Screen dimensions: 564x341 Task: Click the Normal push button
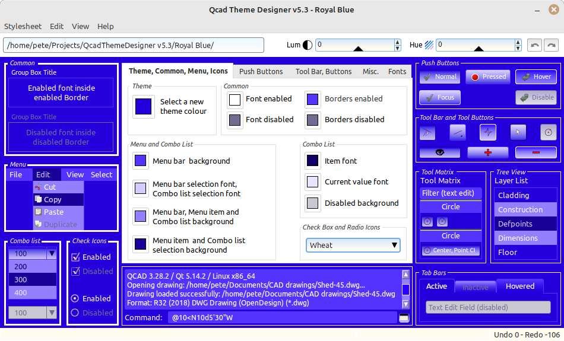(x=439, y=77)
